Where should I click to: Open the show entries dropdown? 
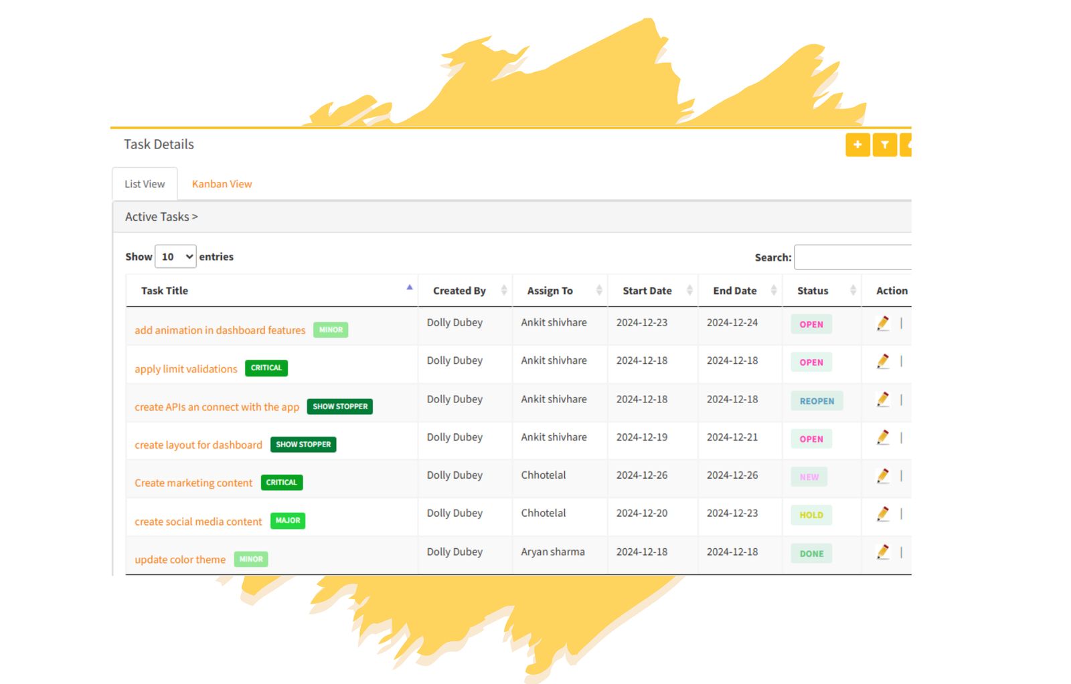point(175,257)
